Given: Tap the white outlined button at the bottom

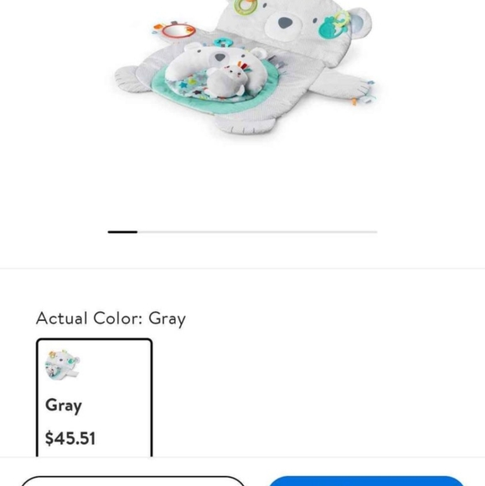Looking at the screenshot, I should 133,481.
